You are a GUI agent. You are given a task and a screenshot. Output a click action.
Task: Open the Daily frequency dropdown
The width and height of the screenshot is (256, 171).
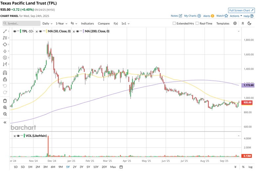tap(47, 24)
